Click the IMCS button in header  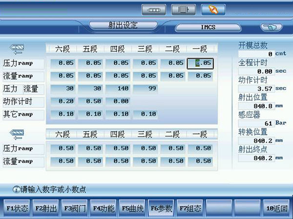tap(208, 27)
